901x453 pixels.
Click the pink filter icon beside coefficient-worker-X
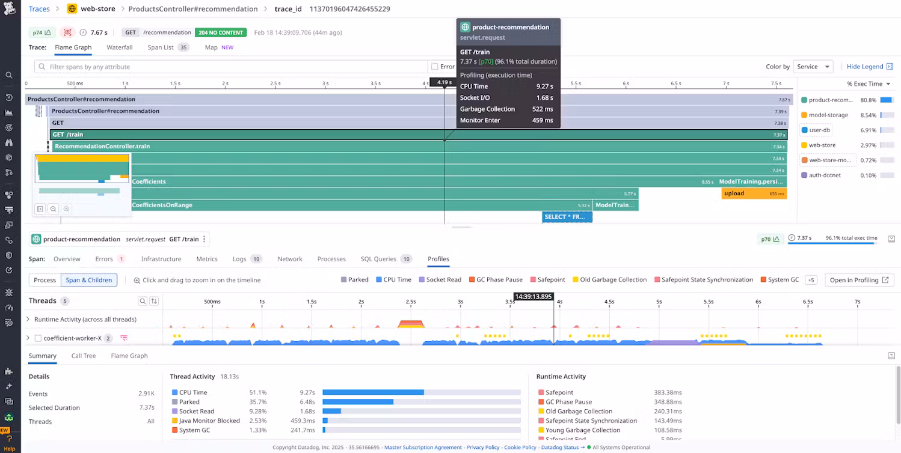click(x=124, y=338)
